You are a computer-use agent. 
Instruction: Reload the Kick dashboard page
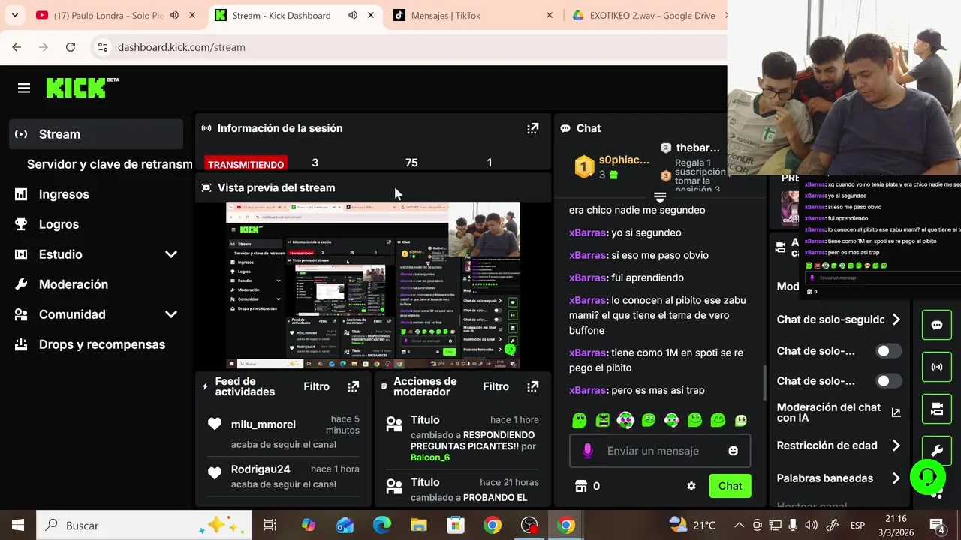tap(71, 47)
